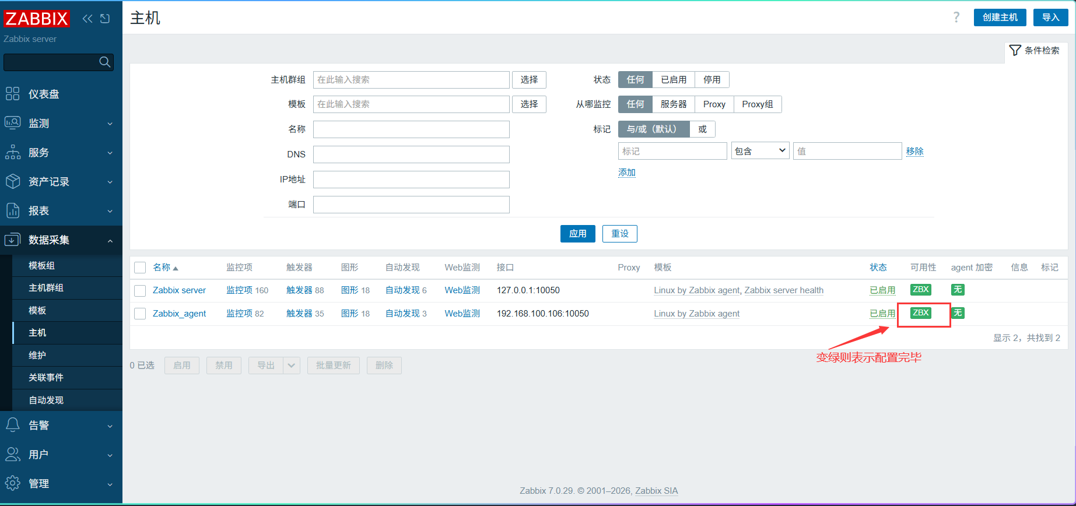
Task: Tick the checkbox for Zabbix server row
Action: (140, 290)
